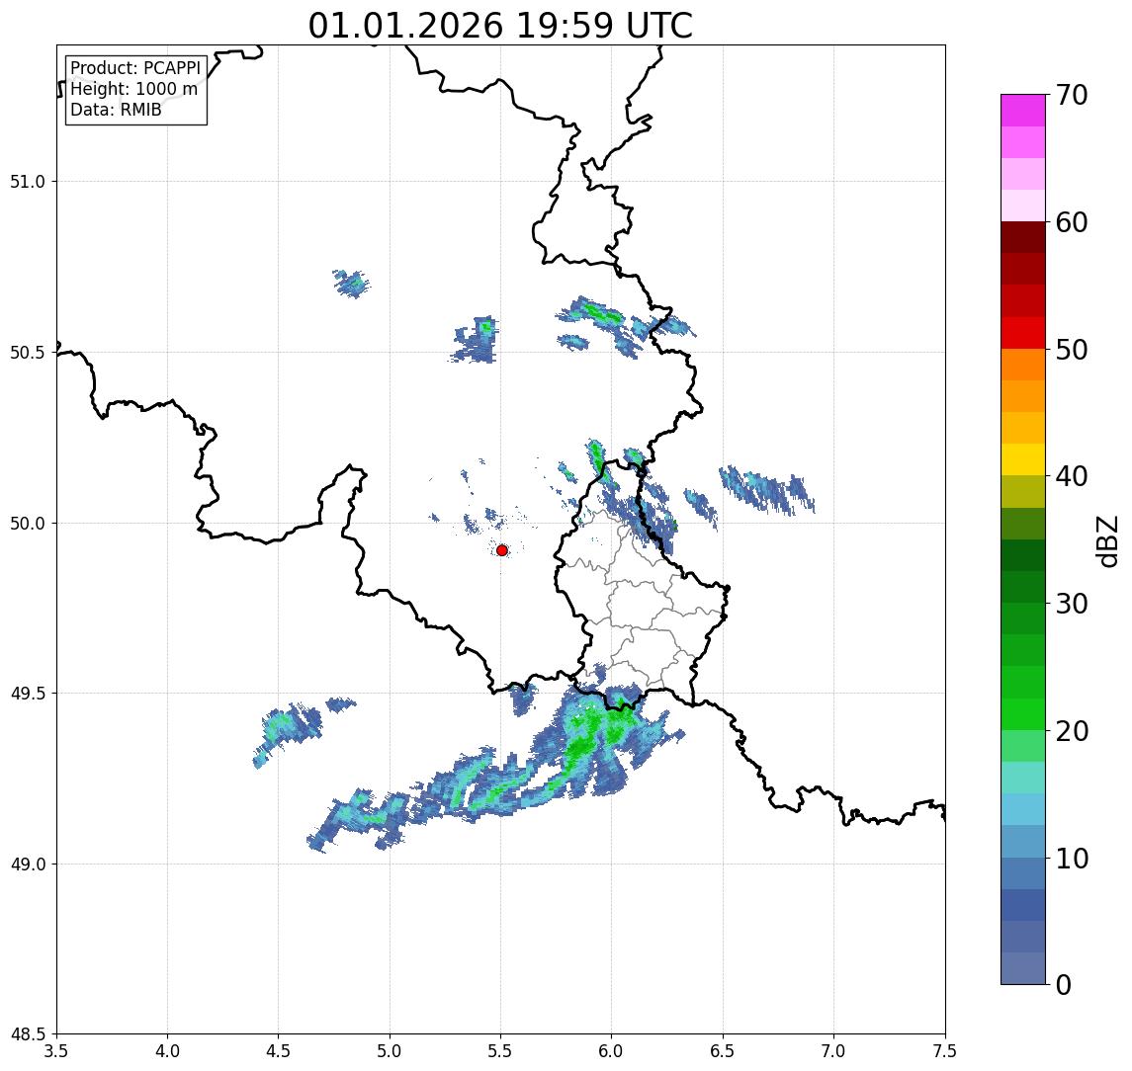Click the longitude axis label 3.5
This screenshot has width=1132, height=1071.
[x=56, y=1051]
